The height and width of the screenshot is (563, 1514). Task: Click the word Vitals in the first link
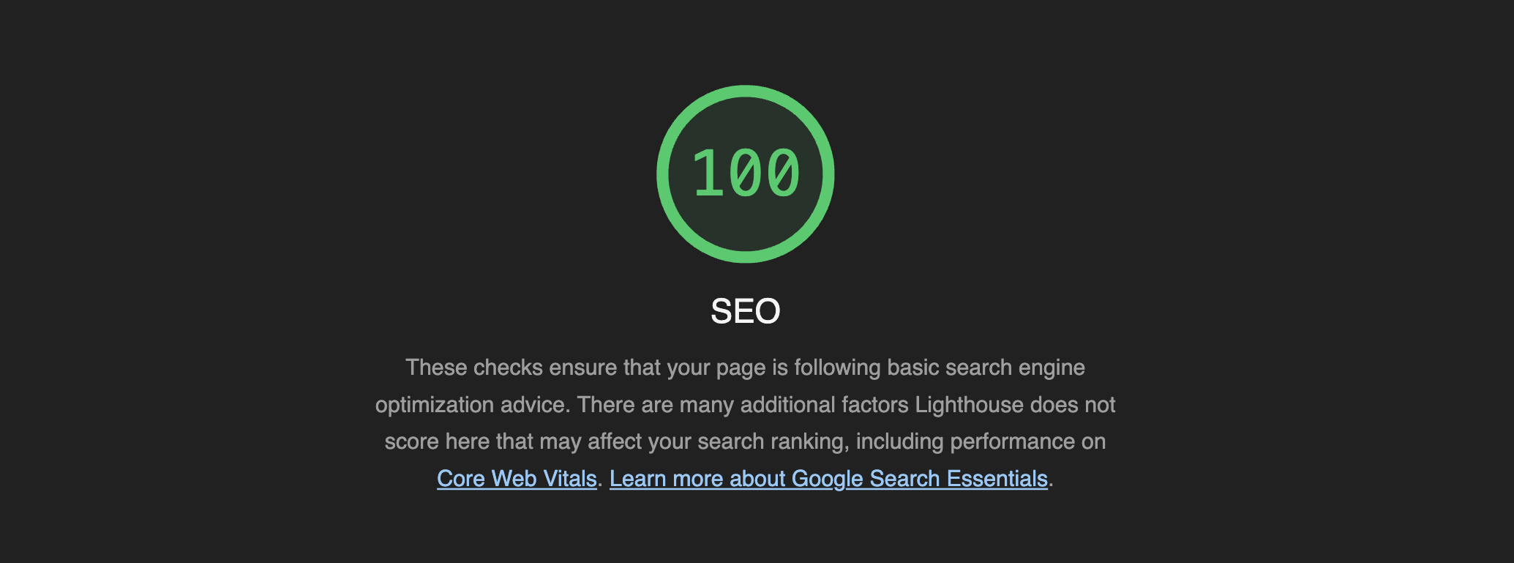tap(569, 478)
